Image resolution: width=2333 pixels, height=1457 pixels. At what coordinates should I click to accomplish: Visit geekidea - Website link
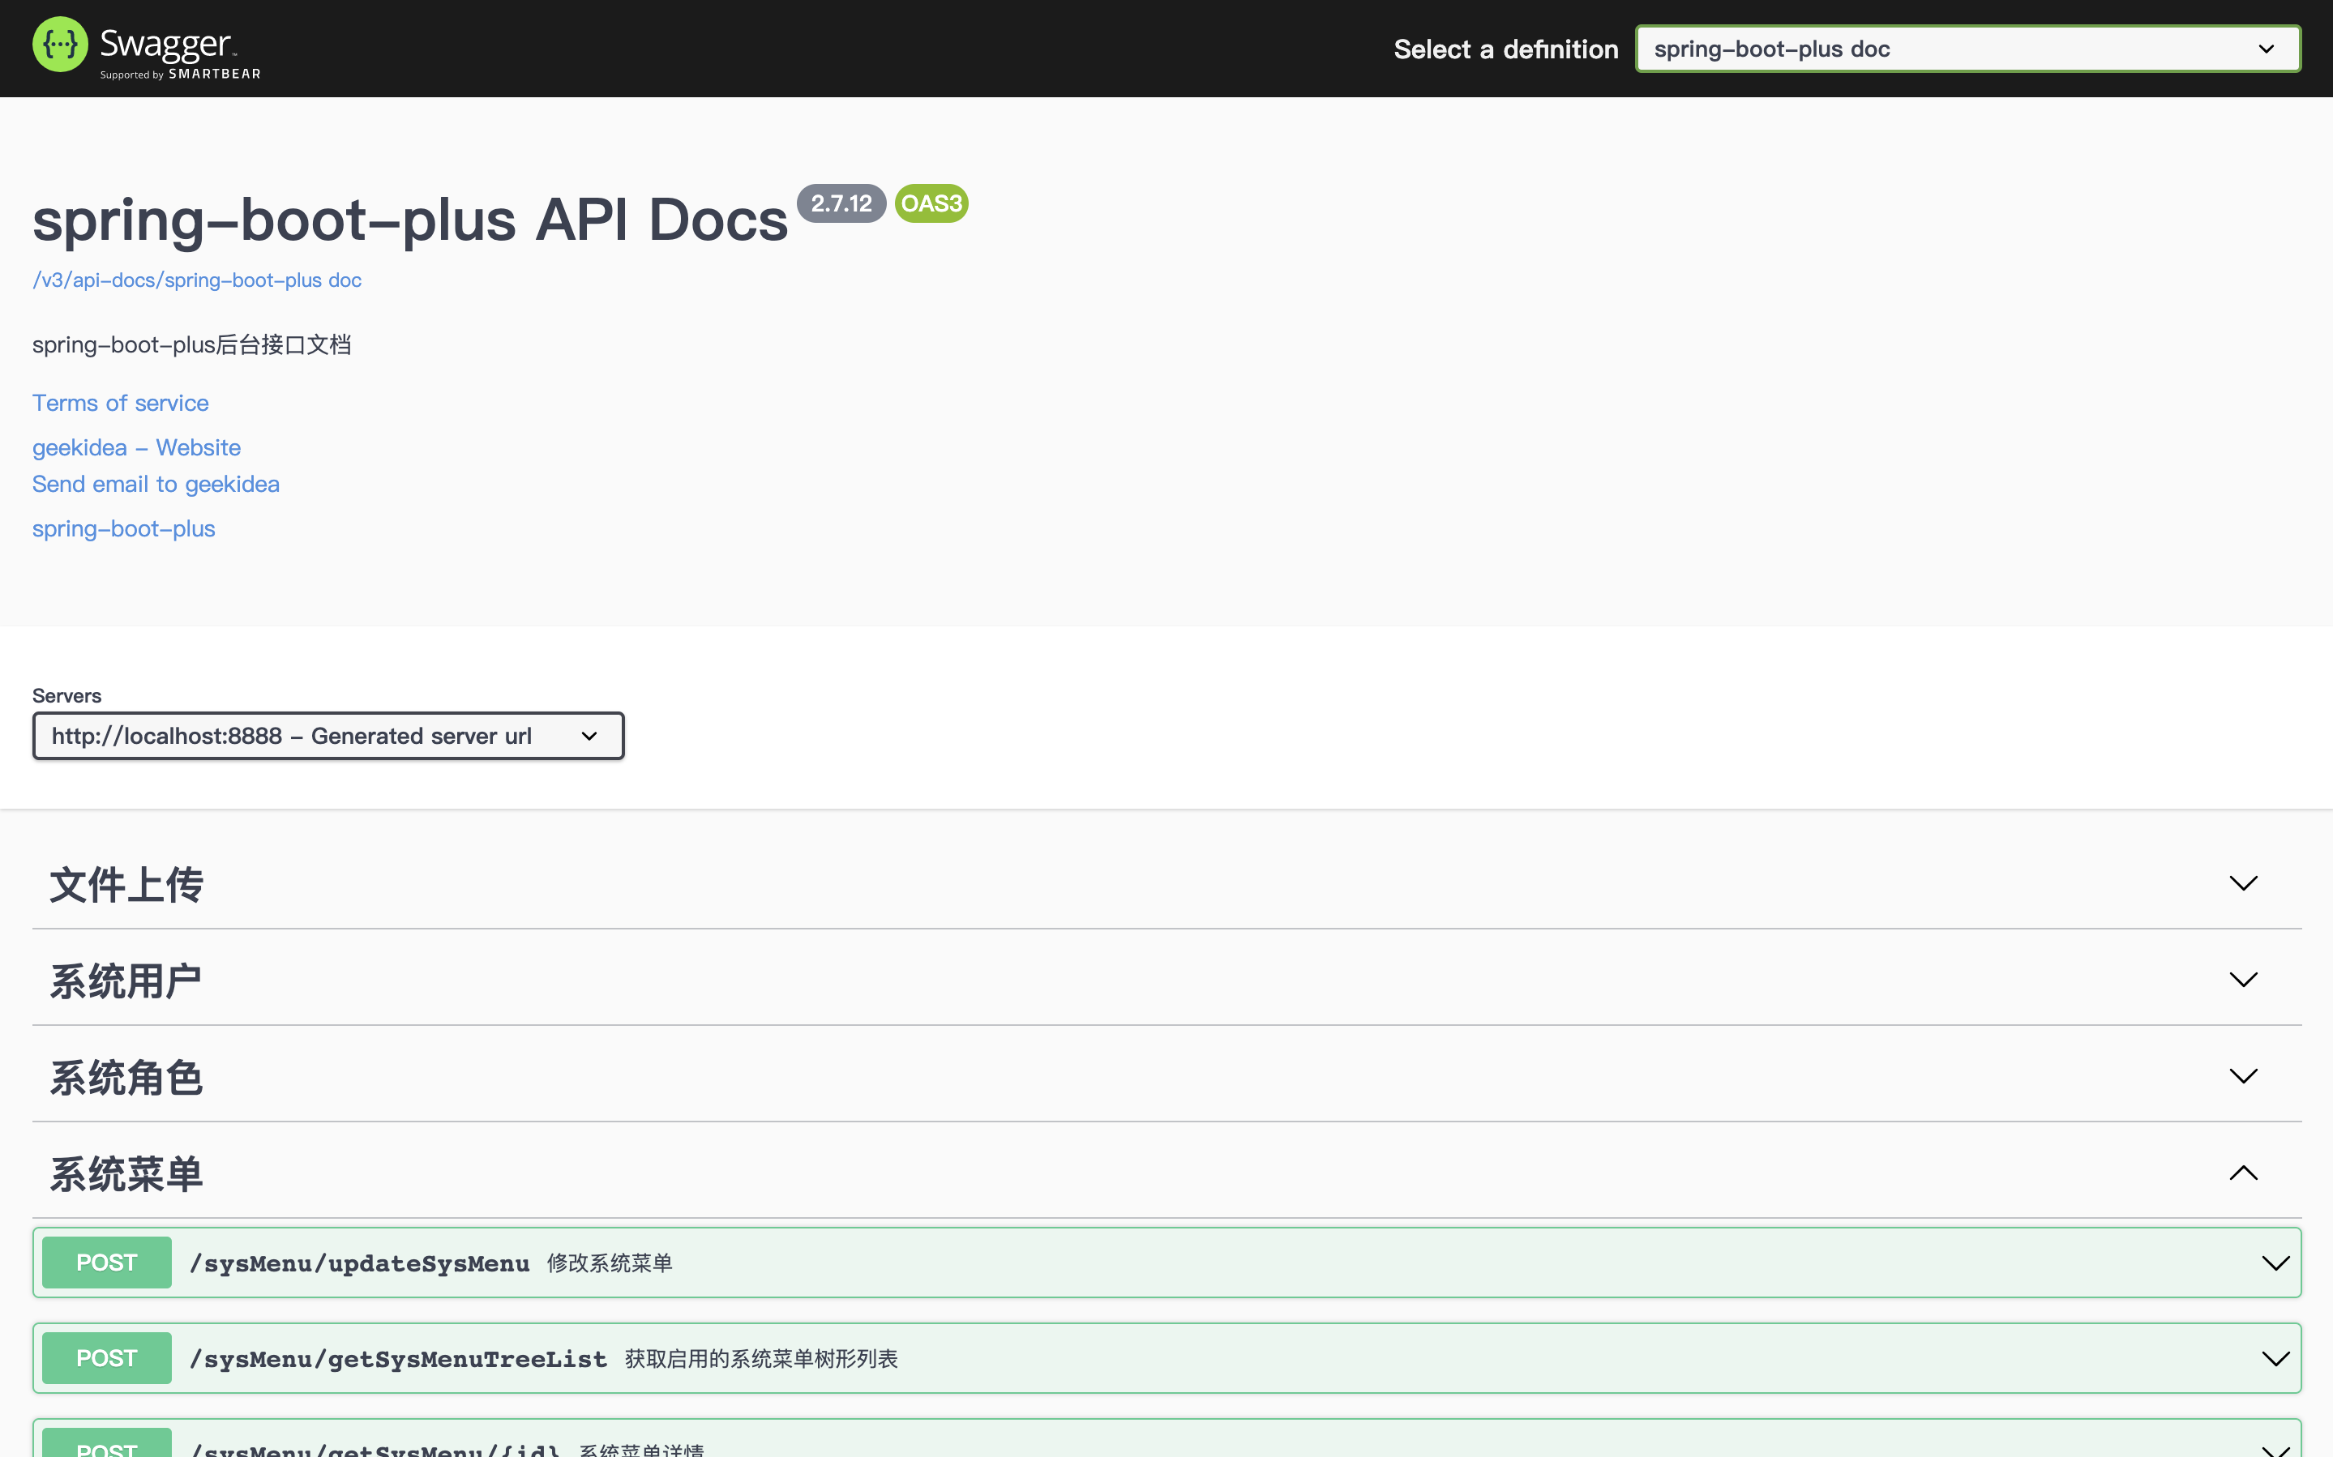(x=136, y=448)
